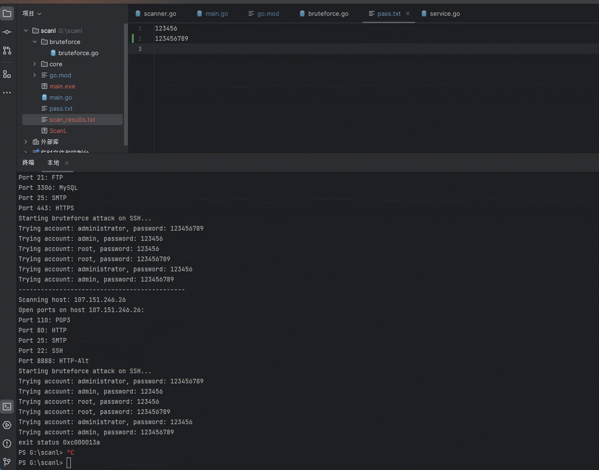Open the Problems tool window icon
This screenshot has height=470, width=599.
point(7,444)
